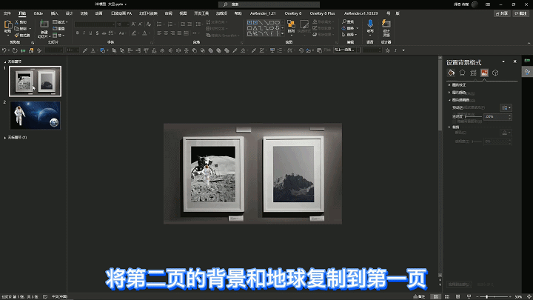Click the Clear Formatting icon

tap(149, 24)
